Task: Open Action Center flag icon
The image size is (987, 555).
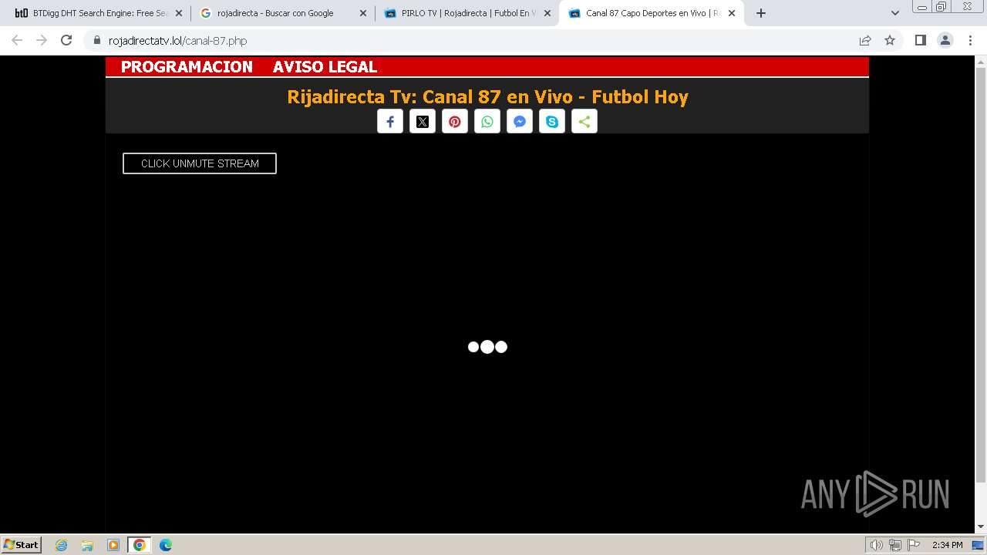Action: coord(914,545)
